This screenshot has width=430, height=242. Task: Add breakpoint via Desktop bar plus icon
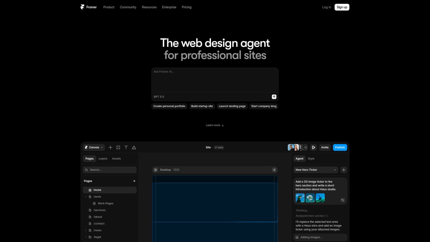click(x=274, y=170)
